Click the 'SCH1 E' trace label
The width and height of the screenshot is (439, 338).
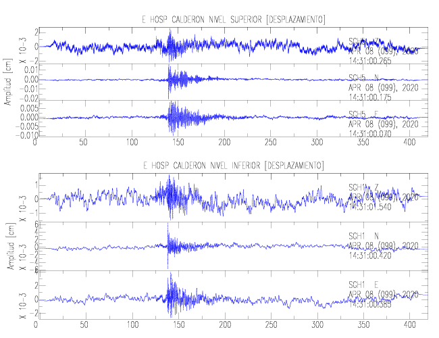(x=363, y=285)
